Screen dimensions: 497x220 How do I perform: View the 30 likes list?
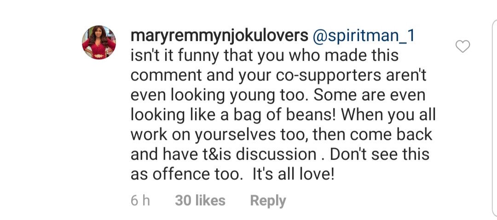click(x=200, y=200)
